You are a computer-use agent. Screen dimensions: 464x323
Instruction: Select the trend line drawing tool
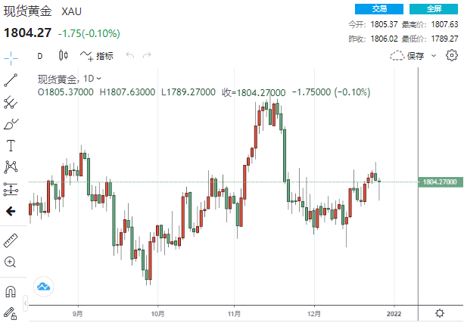pos(11,79)
